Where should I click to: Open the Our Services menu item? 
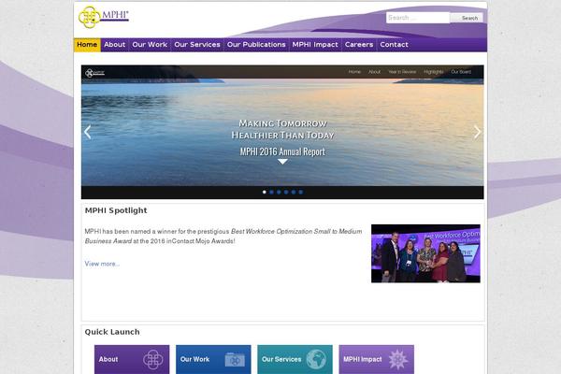coord(197,45)
